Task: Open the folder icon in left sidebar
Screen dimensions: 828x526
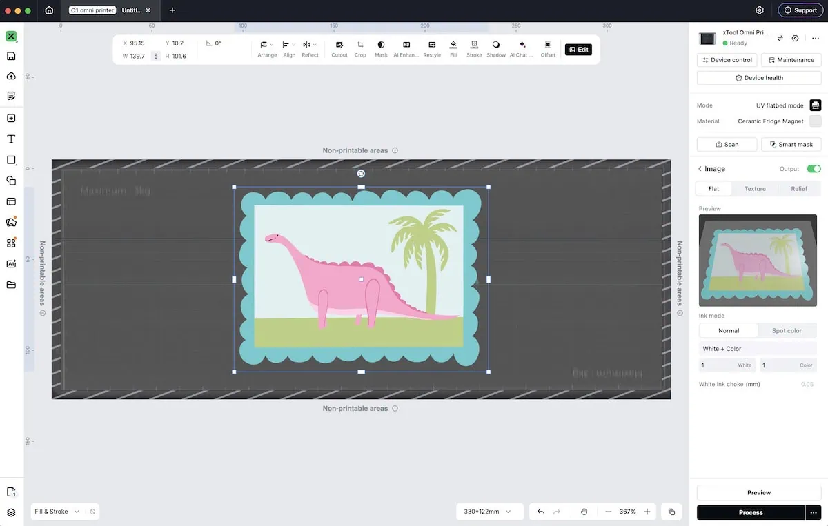Action: click(11, 285)
